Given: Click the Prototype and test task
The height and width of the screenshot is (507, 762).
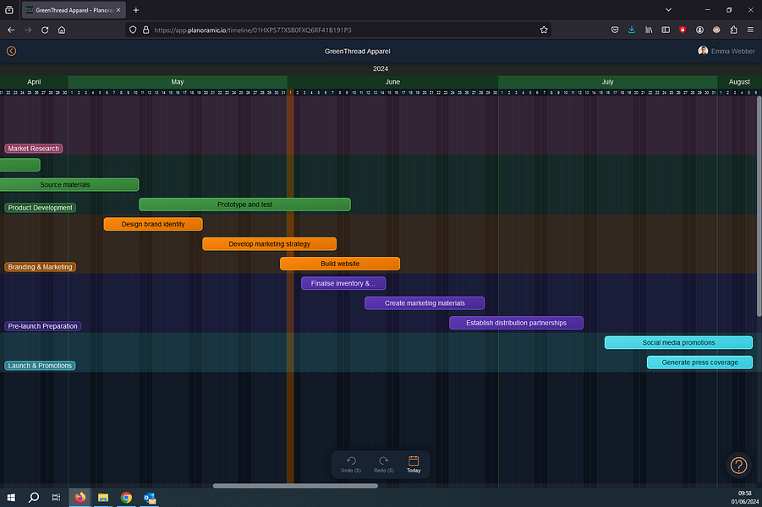Looking at the screenshot, I should [244, 204].
